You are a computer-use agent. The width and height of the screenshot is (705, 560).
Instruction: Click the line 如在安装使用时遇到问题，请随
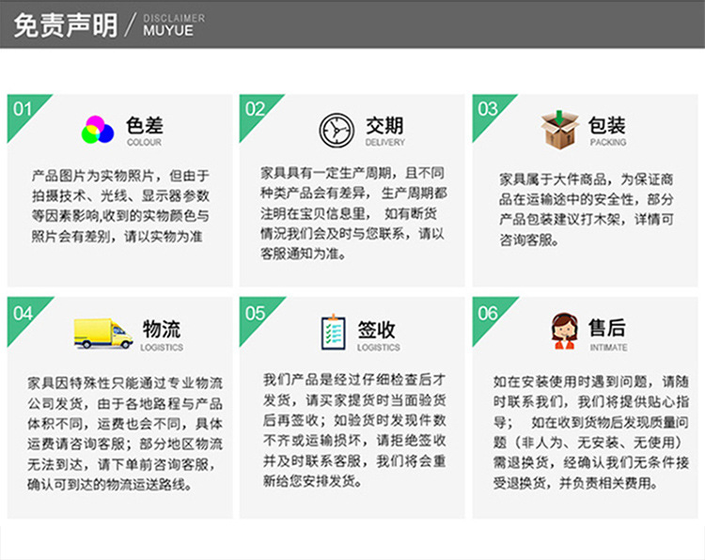tap(591, 381)
